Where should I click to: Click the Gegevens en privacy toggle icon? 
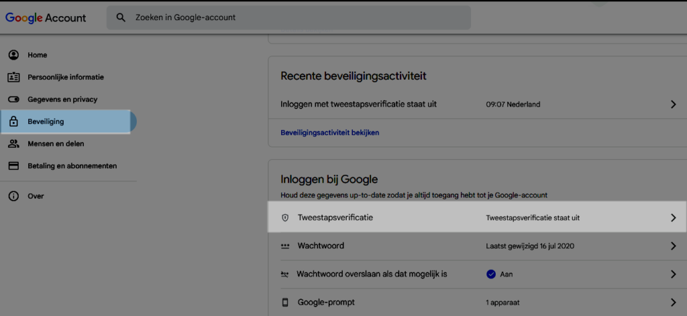pyautogui.click(x=14, y=99)
